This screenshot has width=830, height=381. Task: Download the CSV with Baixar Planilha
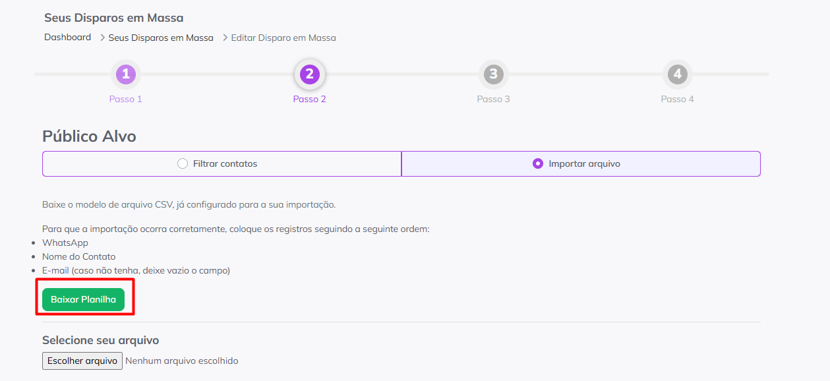tap(83, 299)
